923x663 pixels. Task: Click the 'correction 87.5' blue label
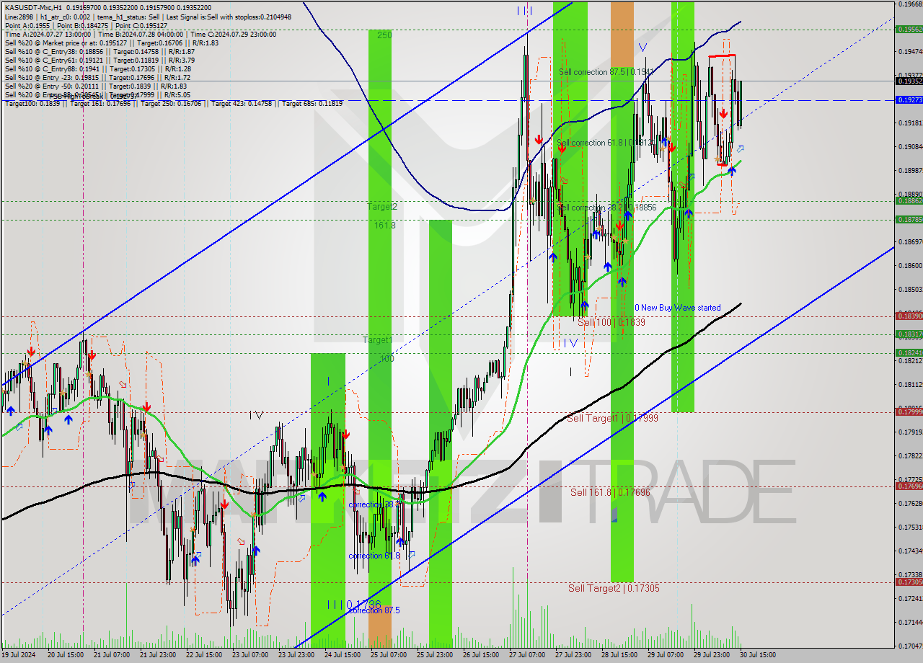[x=374, y=610]
